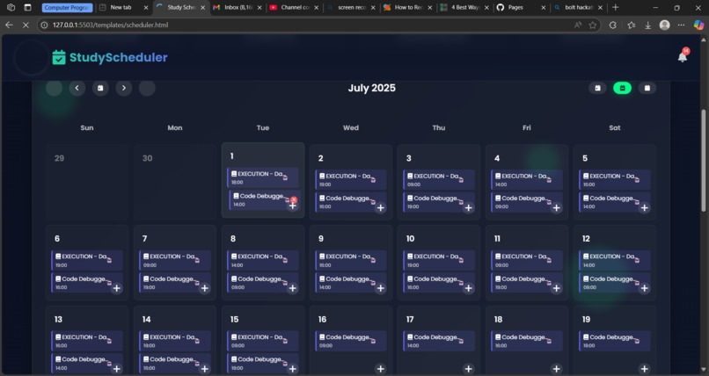Click the StudyScheduler calendar logo icon
The height and width of the screenshot is (376, 709).
coord(59,57)
